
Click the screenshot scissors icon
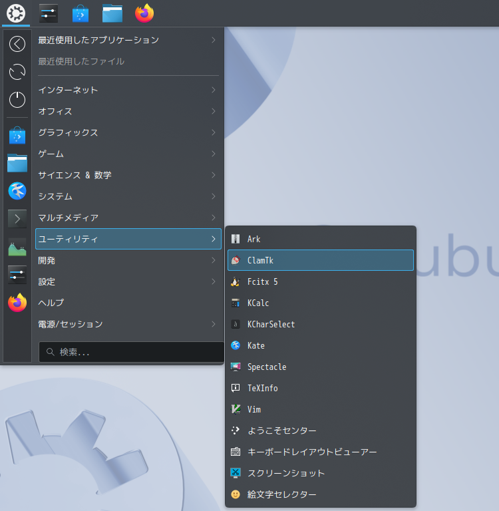[236, 473]
